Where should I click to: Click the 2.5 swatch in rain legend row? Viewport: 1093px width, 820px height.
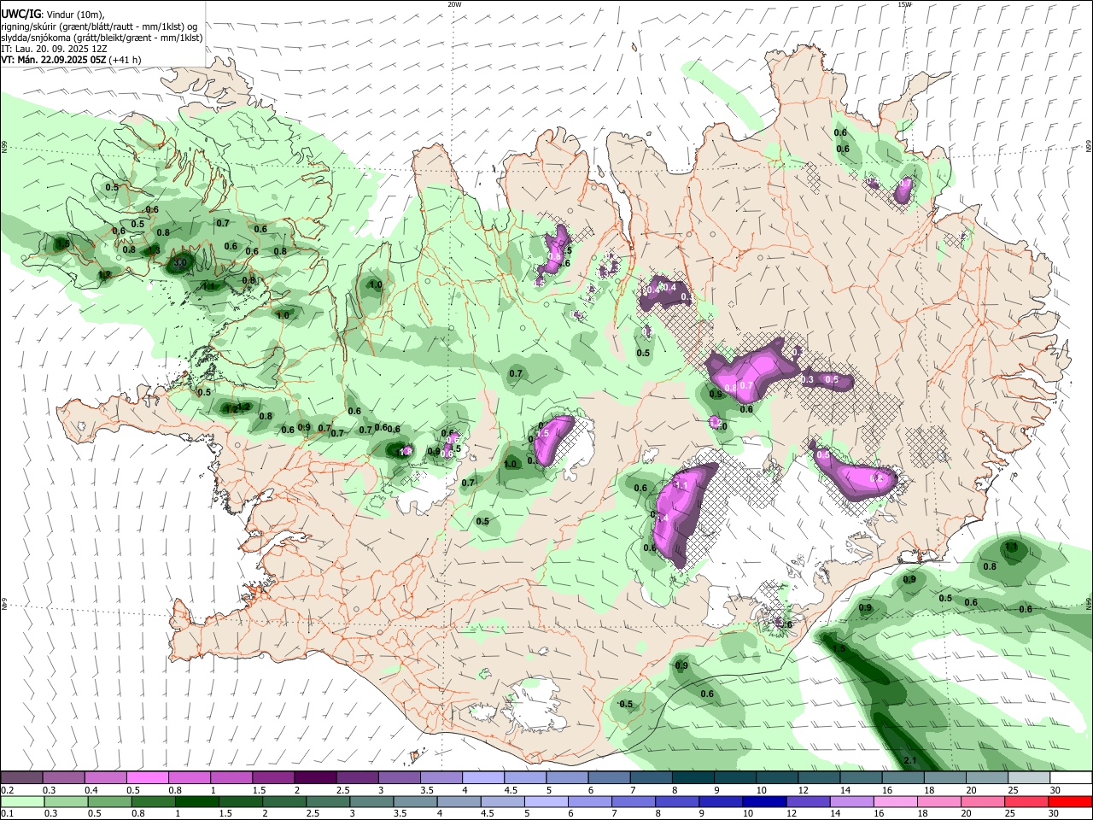tap(328, 801)
